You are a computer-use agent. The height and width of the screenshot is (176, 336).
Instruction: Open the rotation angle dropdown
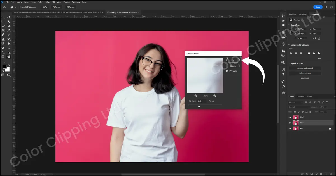(305, 38)
